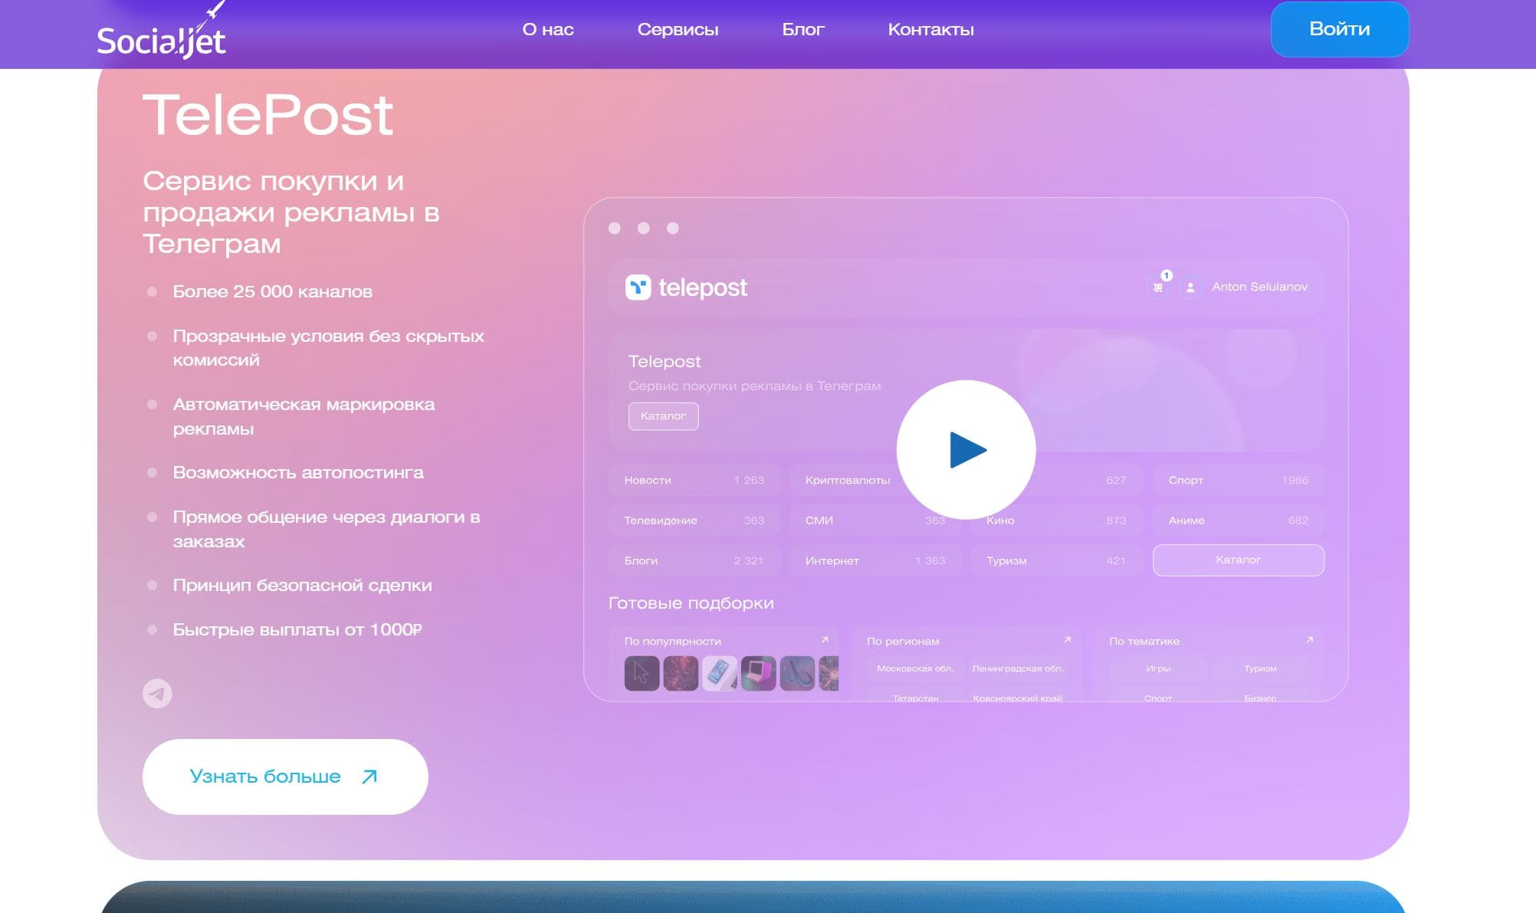This screenshot has width=1536, height=913.
Task: Click the user profile avatar icon
Action: click(x=1190, y=287)
